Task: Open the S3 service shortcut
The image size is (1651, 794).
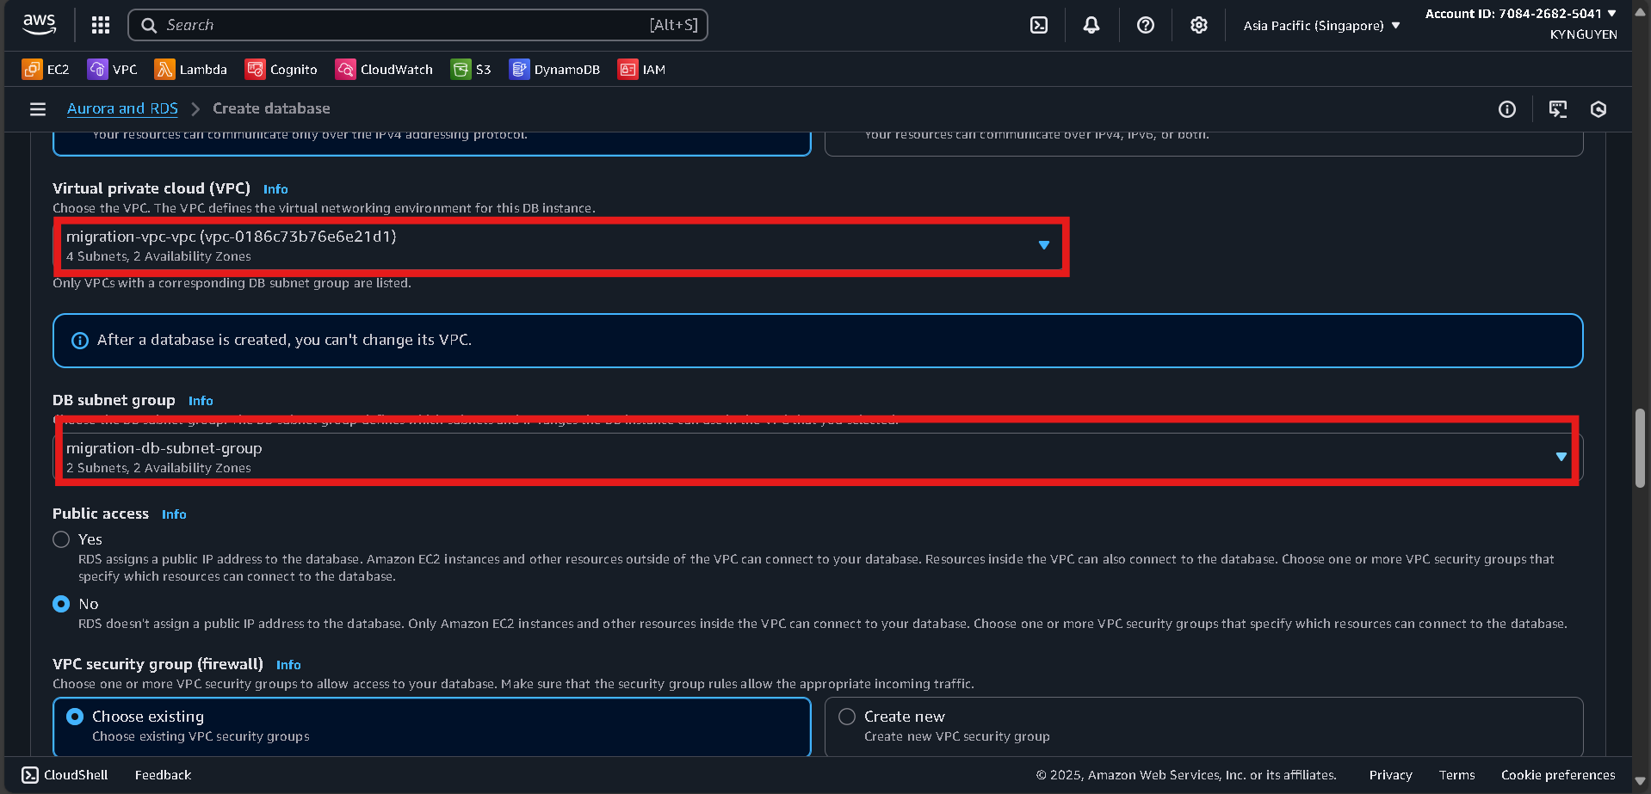Action: tap(471, 69)
